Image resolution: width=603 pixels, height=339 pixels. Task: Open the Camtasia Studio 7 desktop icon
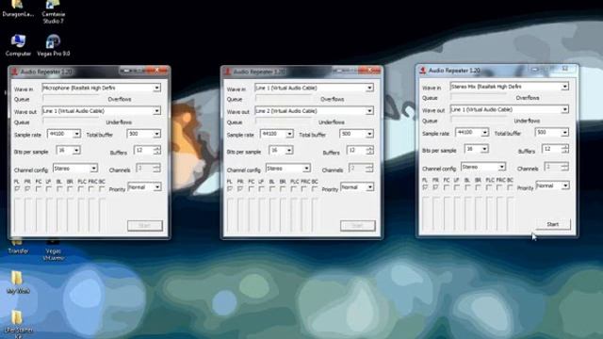53,11
